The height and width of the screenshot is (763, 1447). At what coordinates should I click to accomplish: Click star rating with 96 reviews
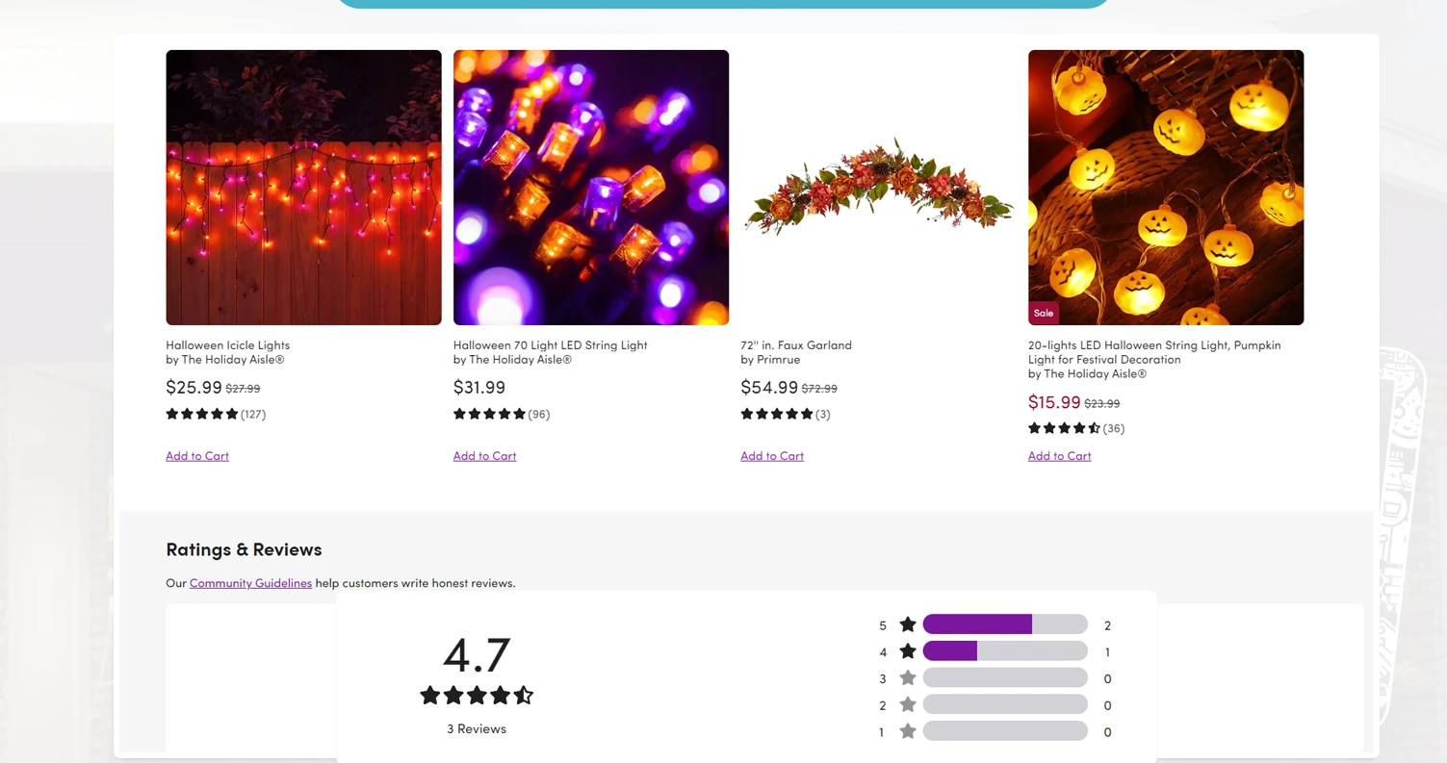click(x=489, y=415)
